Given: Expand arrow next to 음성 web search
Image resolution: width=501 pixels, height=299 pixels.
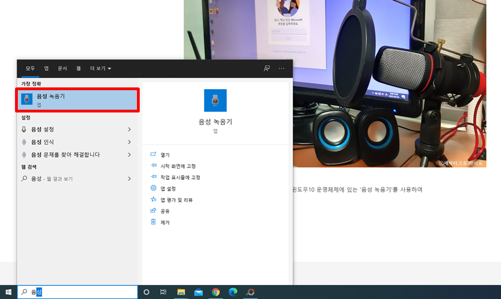Looking at the screenshot, I should tap(129, 179).
